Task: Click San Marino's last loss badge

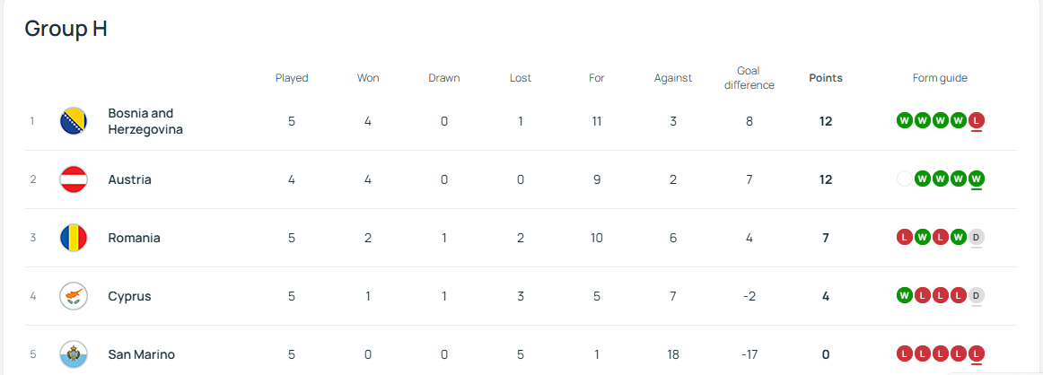Action: point(977,354)
